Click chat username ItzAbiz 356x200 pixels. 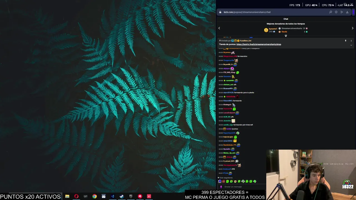[x=229, y=129]
